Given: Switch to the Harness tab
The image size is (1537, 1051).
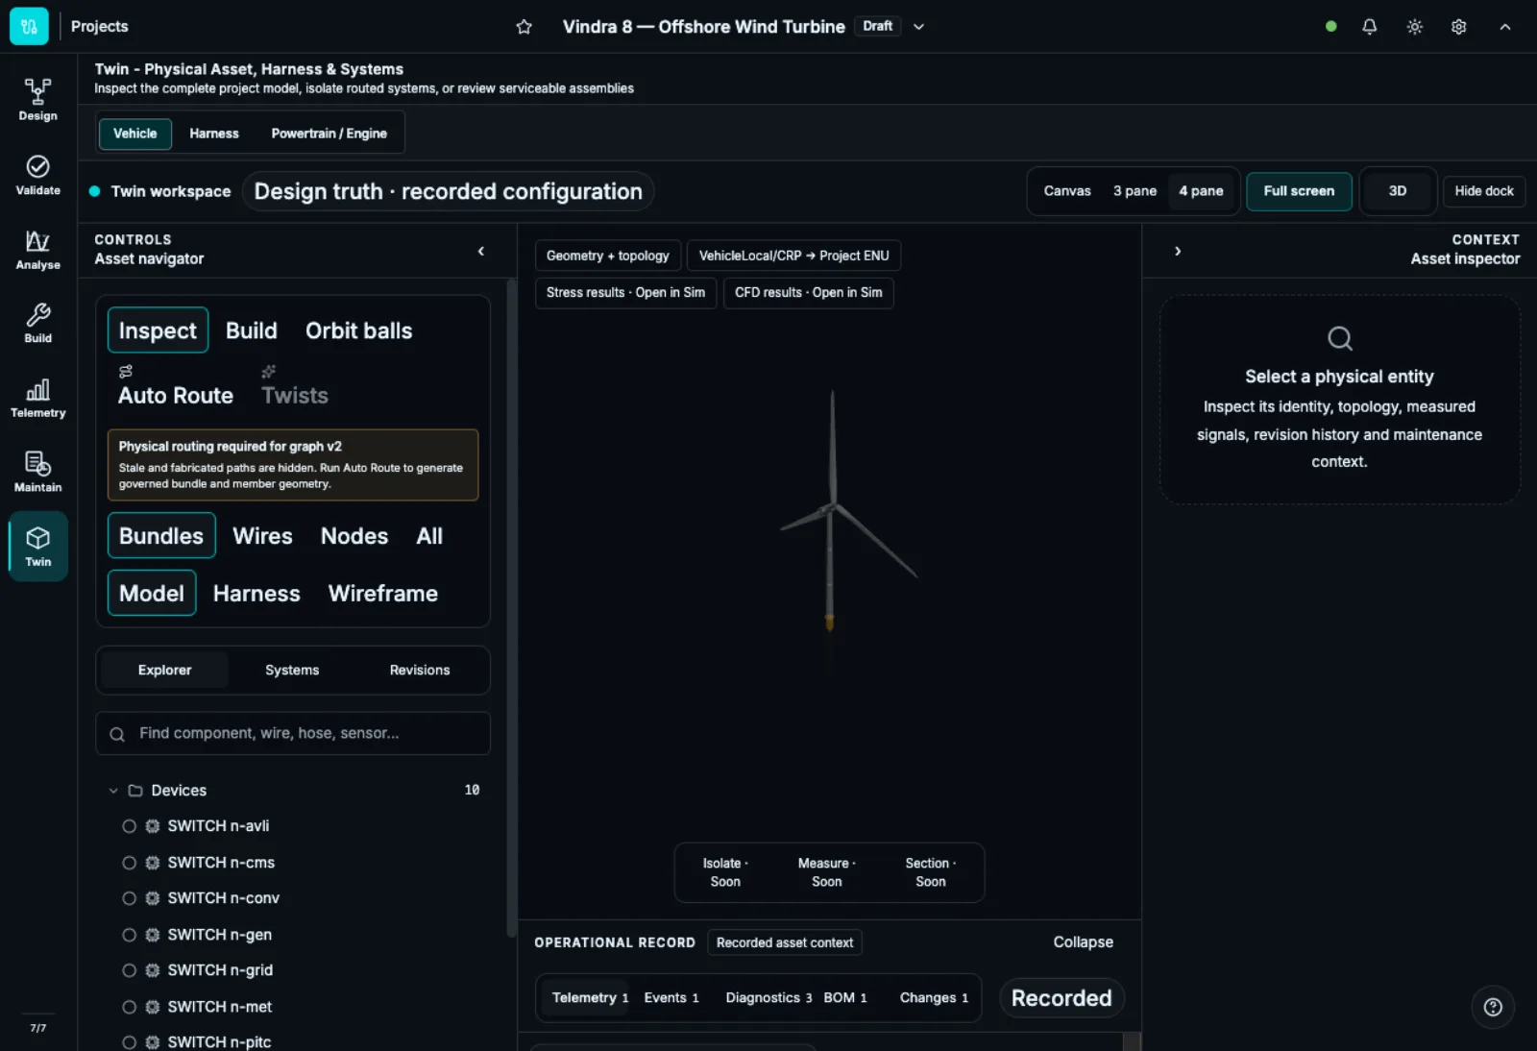Looking at the screenshot, I should point(214,134).
